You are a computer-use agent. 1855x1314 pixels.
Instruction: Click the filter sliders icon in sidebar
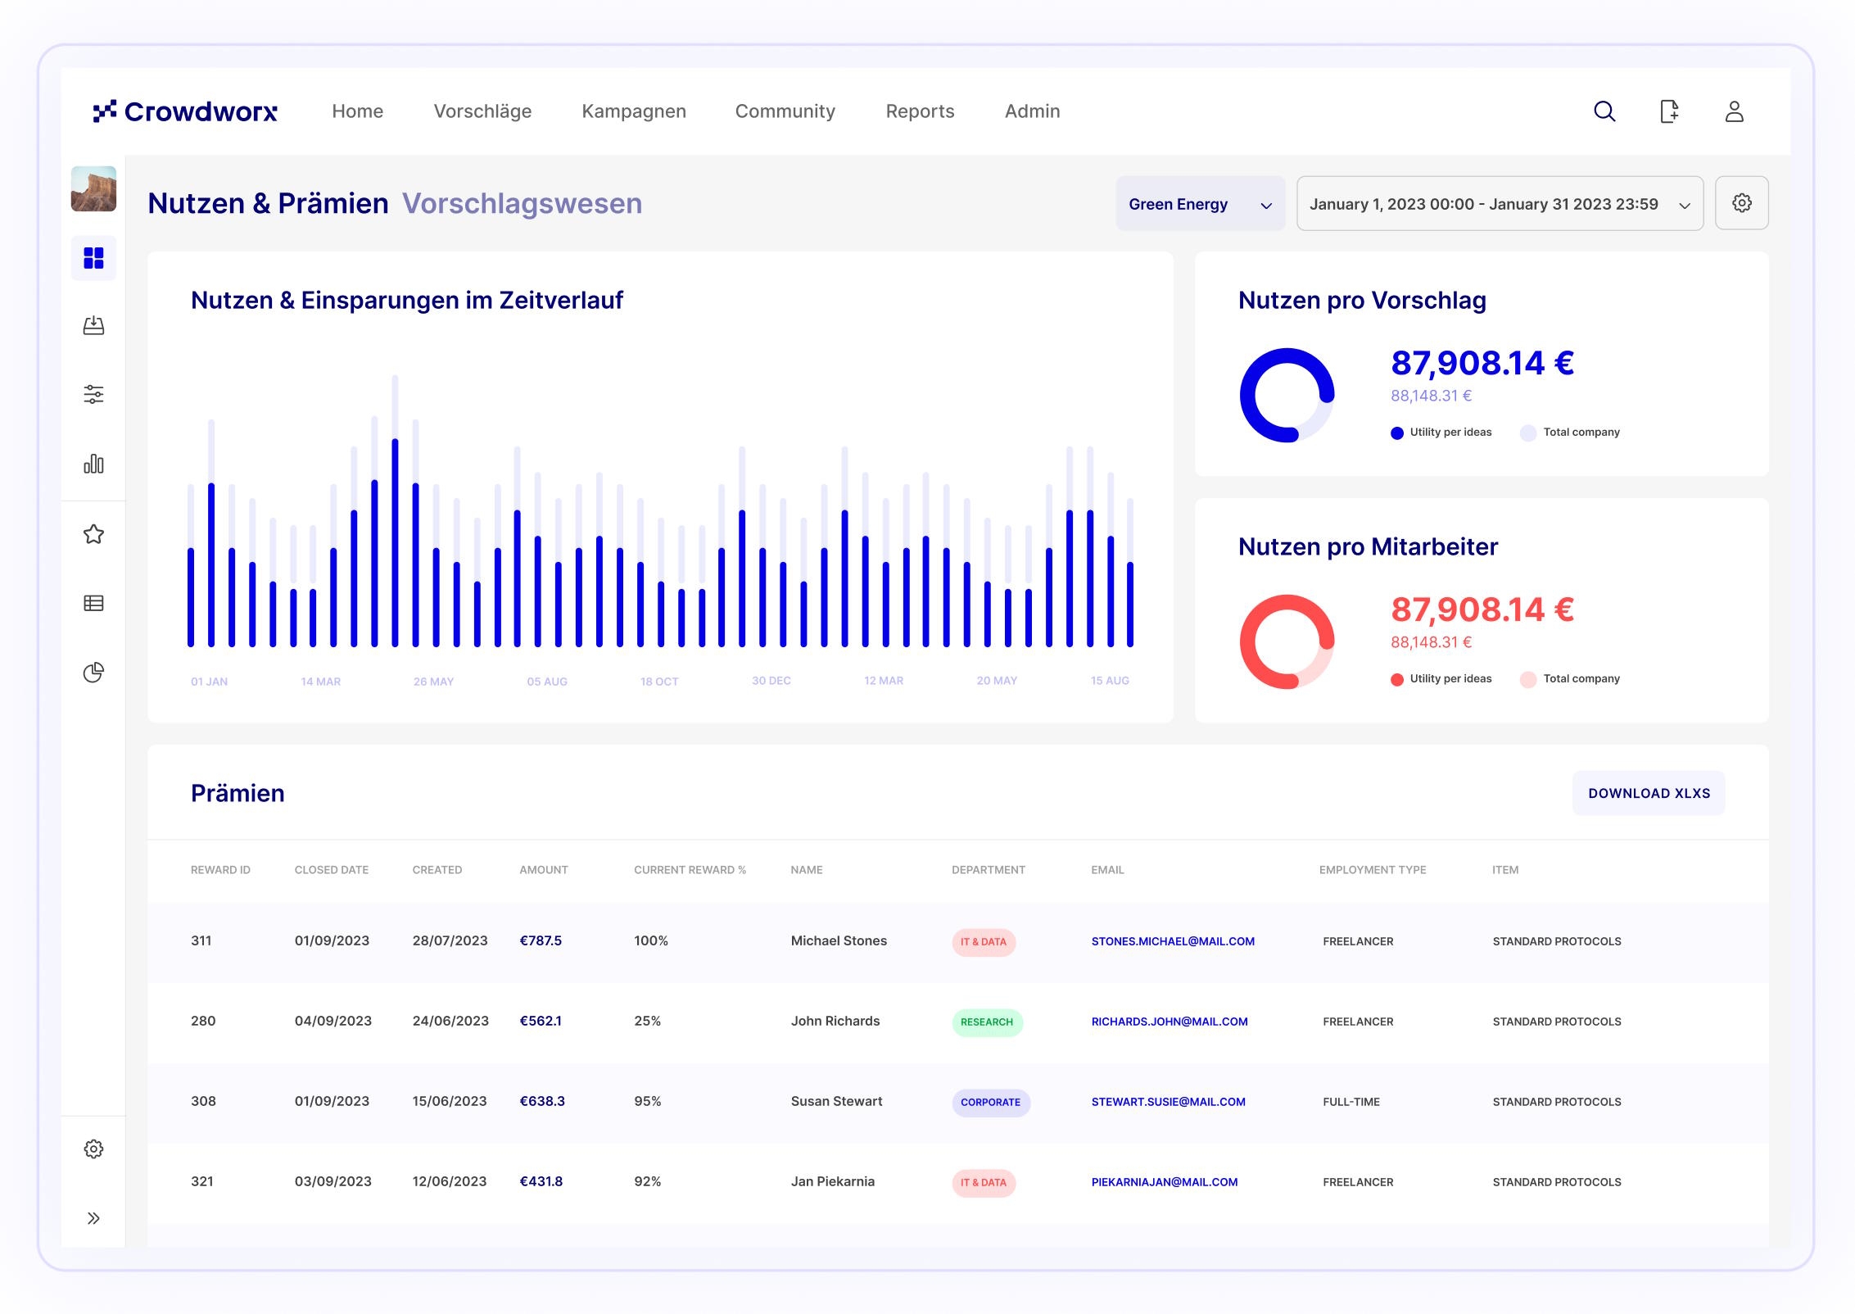click(x=93, y=395)
